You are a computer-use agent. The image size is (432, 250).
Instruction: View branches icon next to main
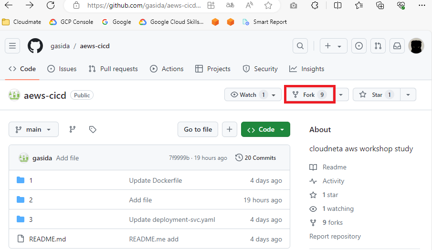tap(73, 129)
